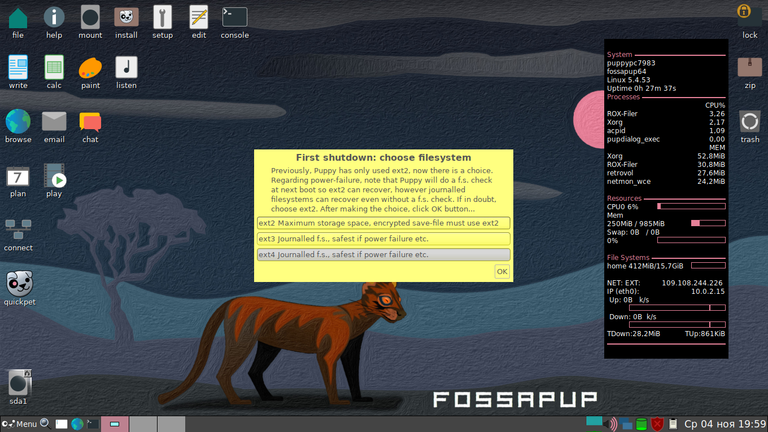Click the home filesystem usage bar
Viewport: 768px width, 432px height.
pos(708,265)
